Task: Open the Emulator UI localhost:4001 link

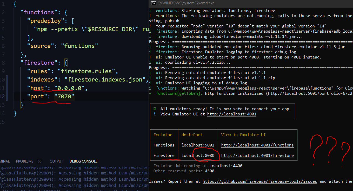Action: tap(231, 114)
